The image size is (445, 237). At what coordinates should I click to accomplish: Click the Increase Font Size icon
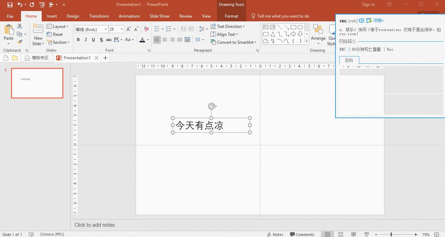tap(128, 29)
